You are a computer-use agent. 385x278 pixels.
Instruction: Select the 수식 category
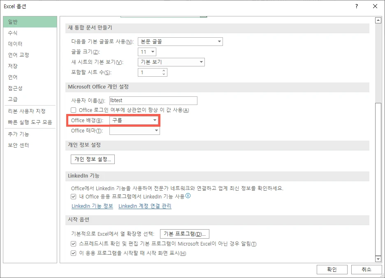click(x=30, y=33)
